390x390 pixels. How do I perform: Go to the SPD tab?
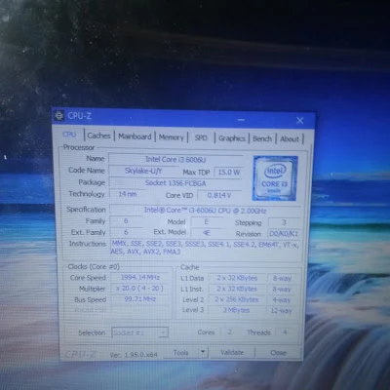(201, 137)
